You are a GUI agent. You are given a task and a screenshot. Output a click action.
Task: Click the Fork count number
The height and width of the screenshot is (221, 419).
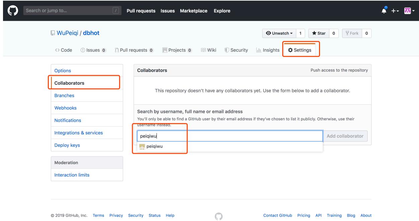tap(366, 33)
